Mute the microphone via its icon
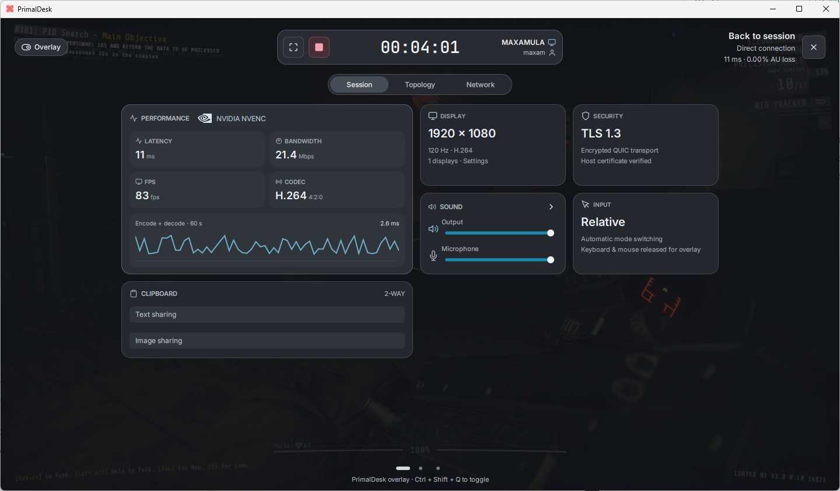 (x=433, y=256)
